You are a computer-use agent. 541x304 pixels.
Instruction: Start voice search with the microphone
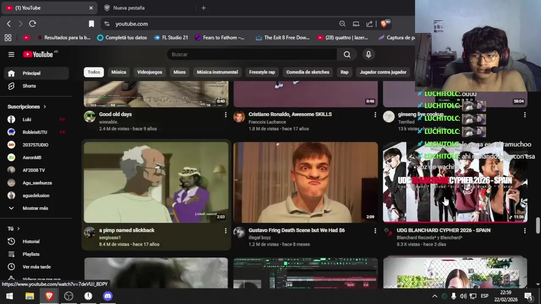click(x=369, y=54)
